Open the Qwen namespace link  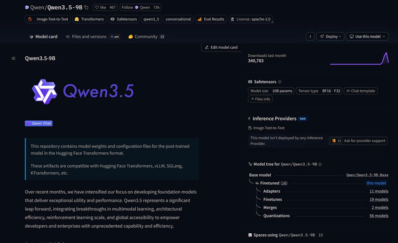click(x=37, y=7)
